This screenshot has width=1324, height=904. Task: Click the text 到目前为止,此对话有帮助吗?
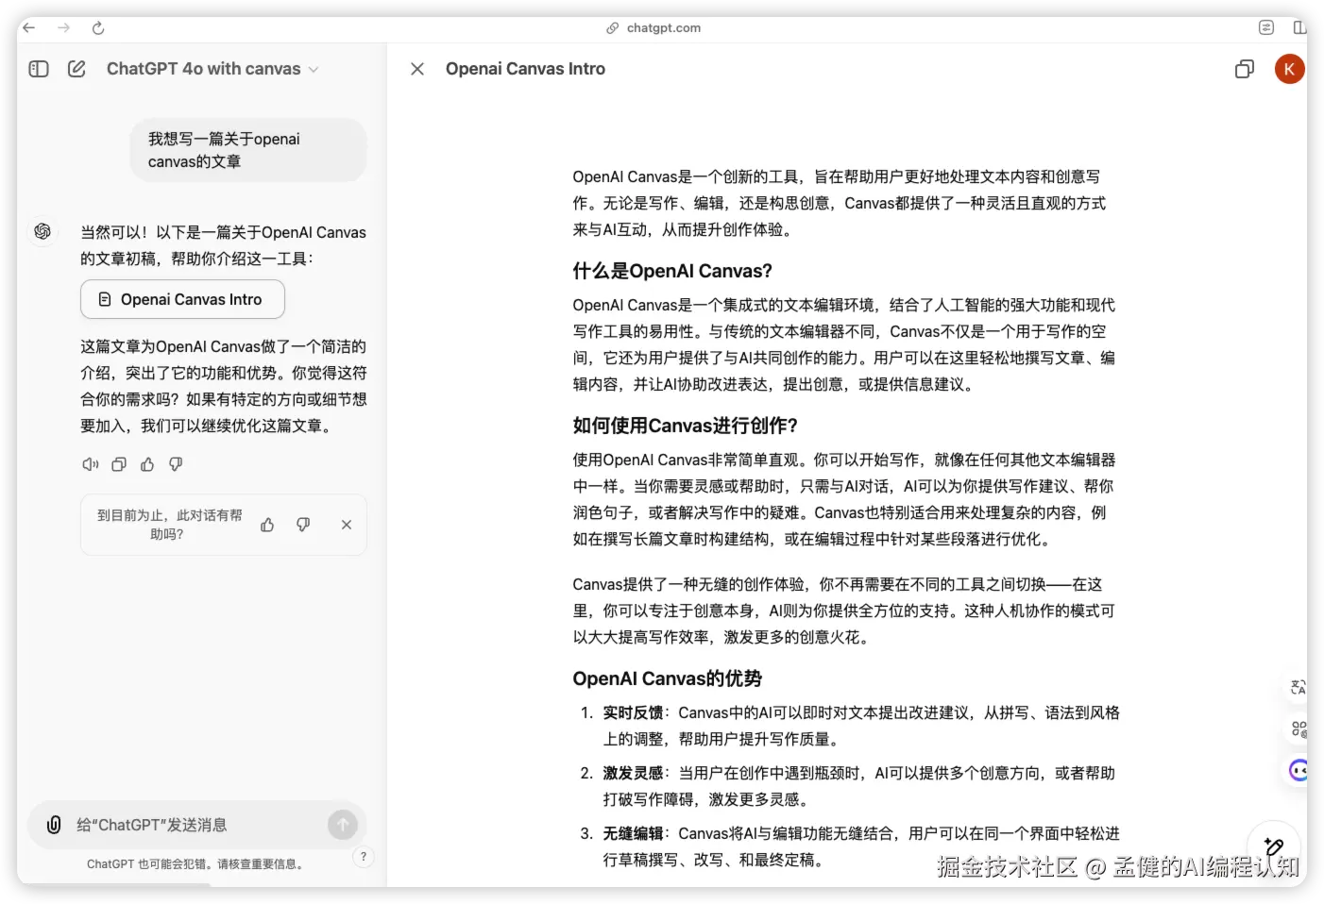tap(169, 525)
